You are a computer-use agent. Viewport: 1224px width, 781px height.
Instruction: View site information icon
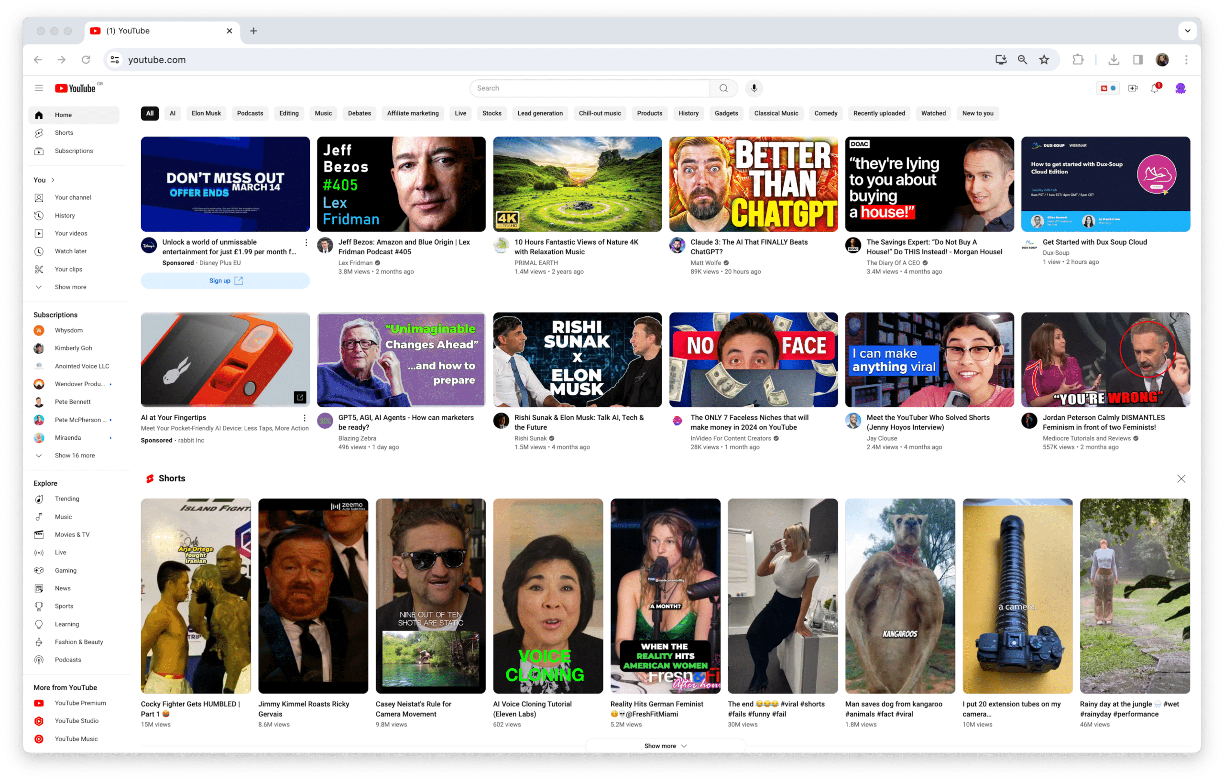pos(115,59)
